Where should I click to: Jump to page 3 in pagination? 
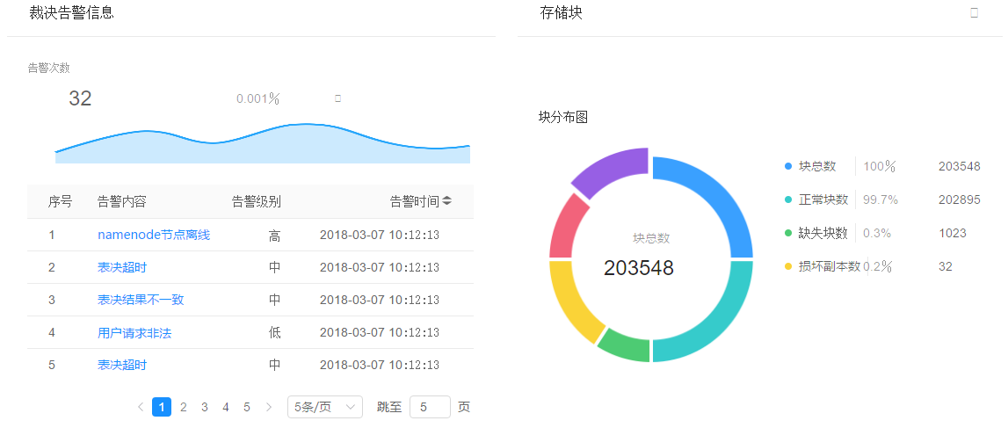pos(205,407)
